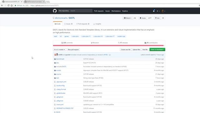Open the 35 contributors link
This screenshot has height=113, width=200.
[151, 43]
